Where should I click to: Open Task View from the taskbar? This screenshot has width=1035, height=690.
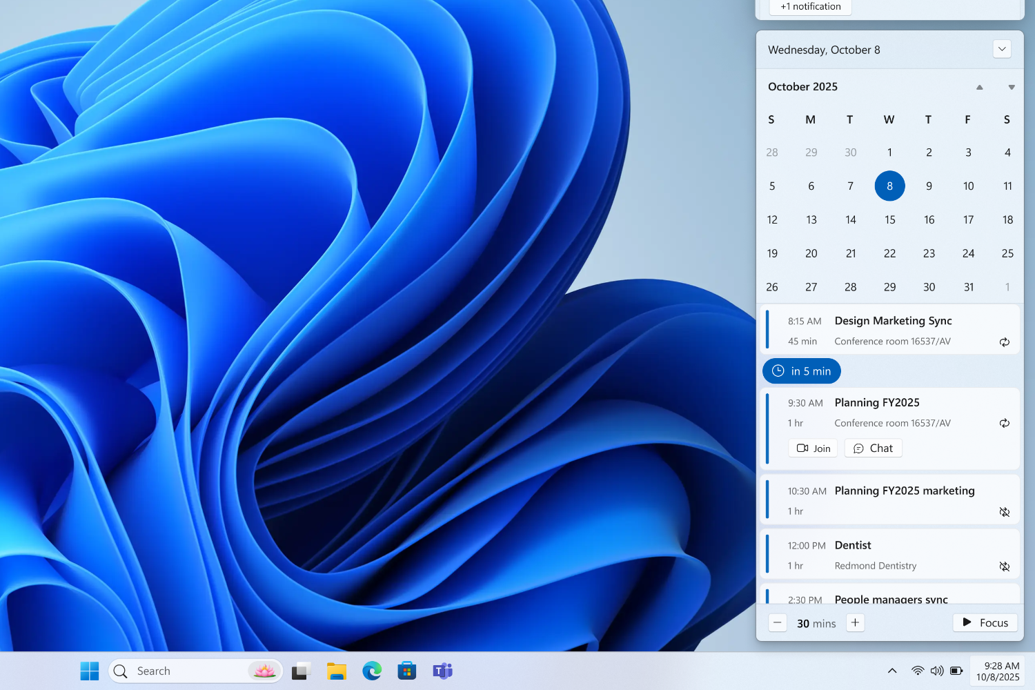click(302, 671)
